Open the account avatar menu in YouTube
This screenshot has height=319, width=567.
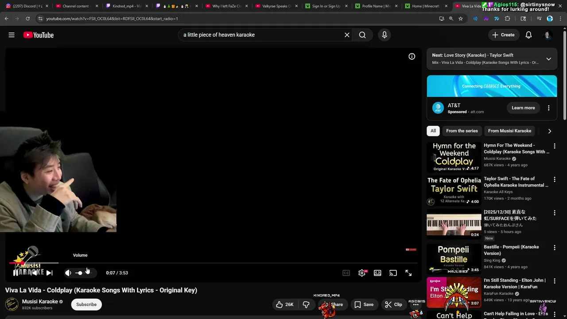click(x=548, y=35)
